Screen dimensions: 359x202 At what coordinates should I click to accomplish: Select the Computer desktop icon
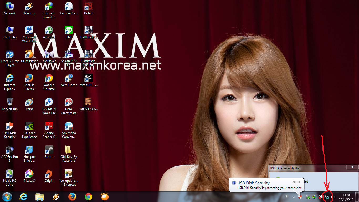10,32
